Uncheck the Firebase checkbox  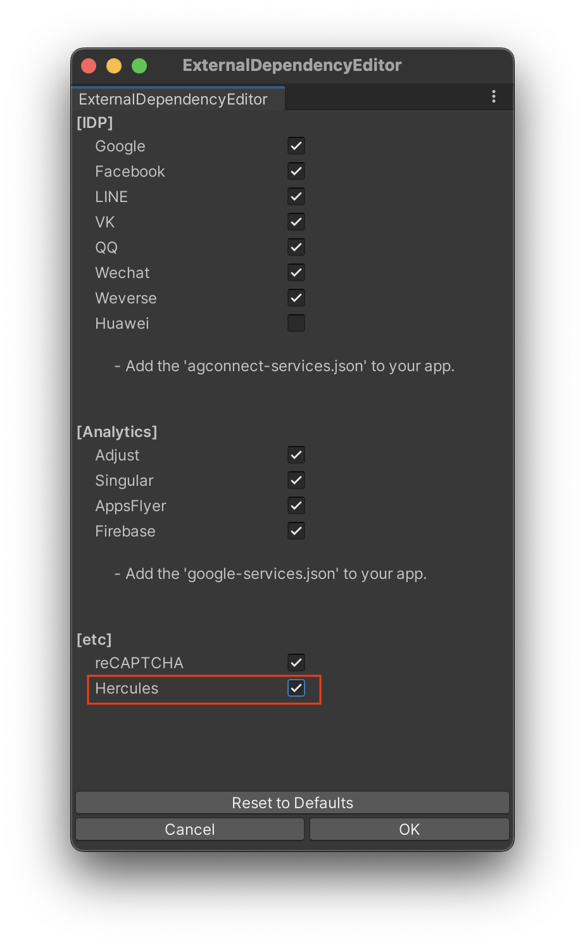pos(296,531)
